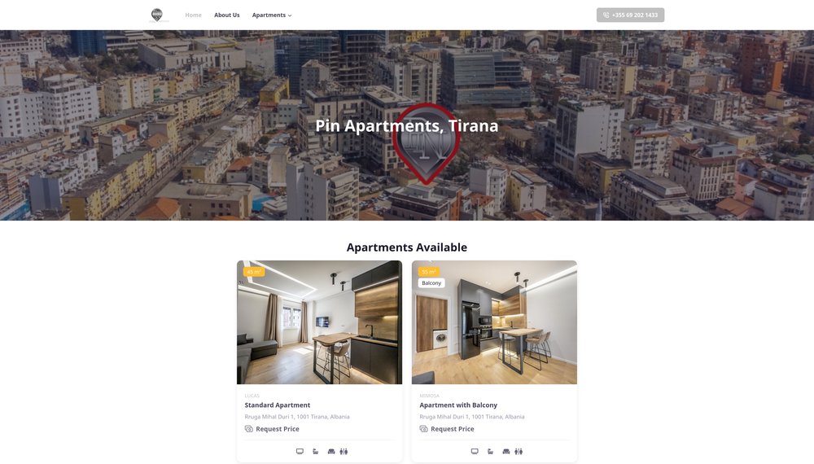Image resolution: width=814 pixels, height=464 pixels.
Task: Click the bed icon under Standard Apartment
Action: 315,452
